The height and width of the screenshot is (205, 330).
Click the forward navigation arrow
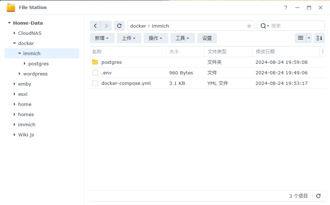[x=106, y=26]
